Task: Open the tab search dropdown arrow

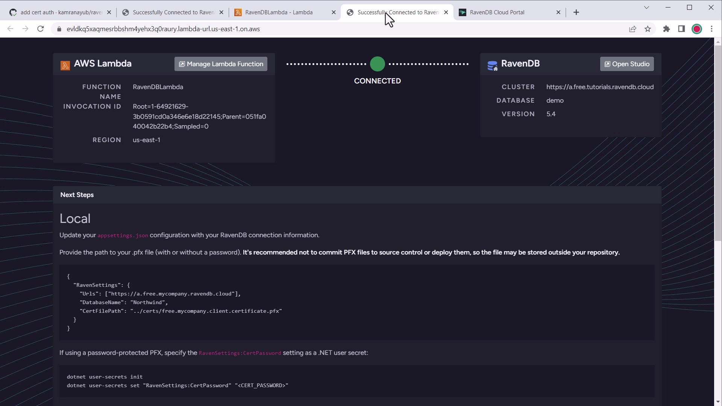Action: (x=646, y=8)
